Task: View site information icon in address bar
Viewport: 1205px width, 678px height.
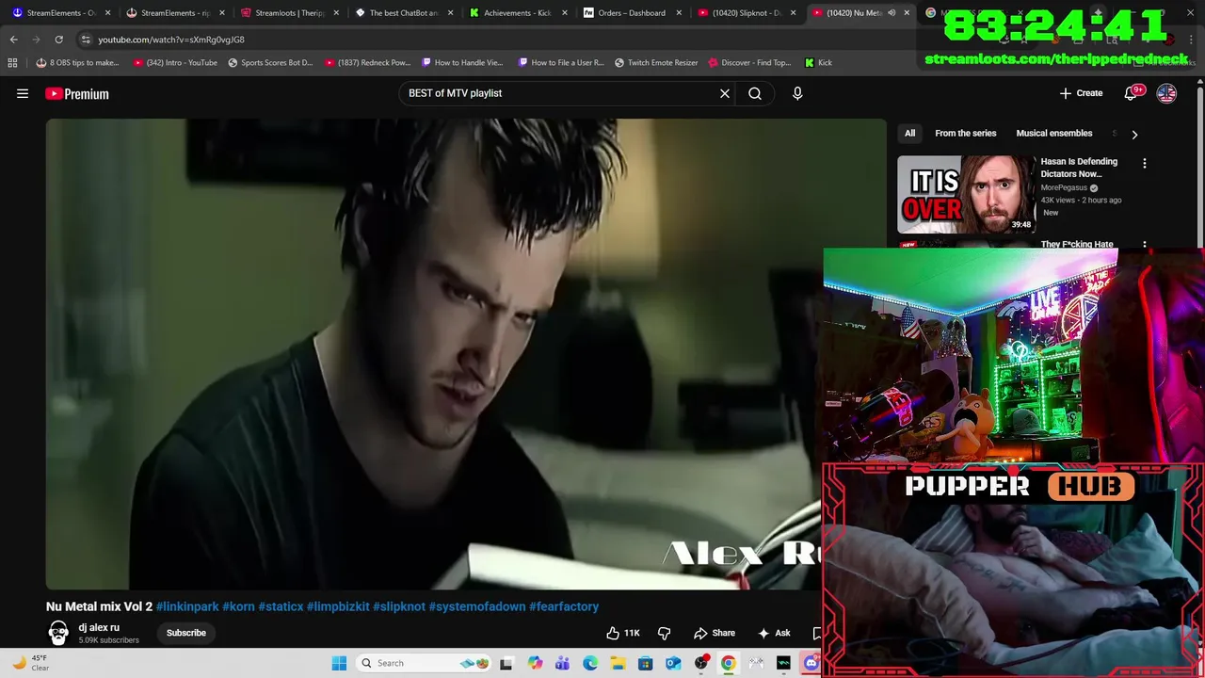Action: [86, 40]
